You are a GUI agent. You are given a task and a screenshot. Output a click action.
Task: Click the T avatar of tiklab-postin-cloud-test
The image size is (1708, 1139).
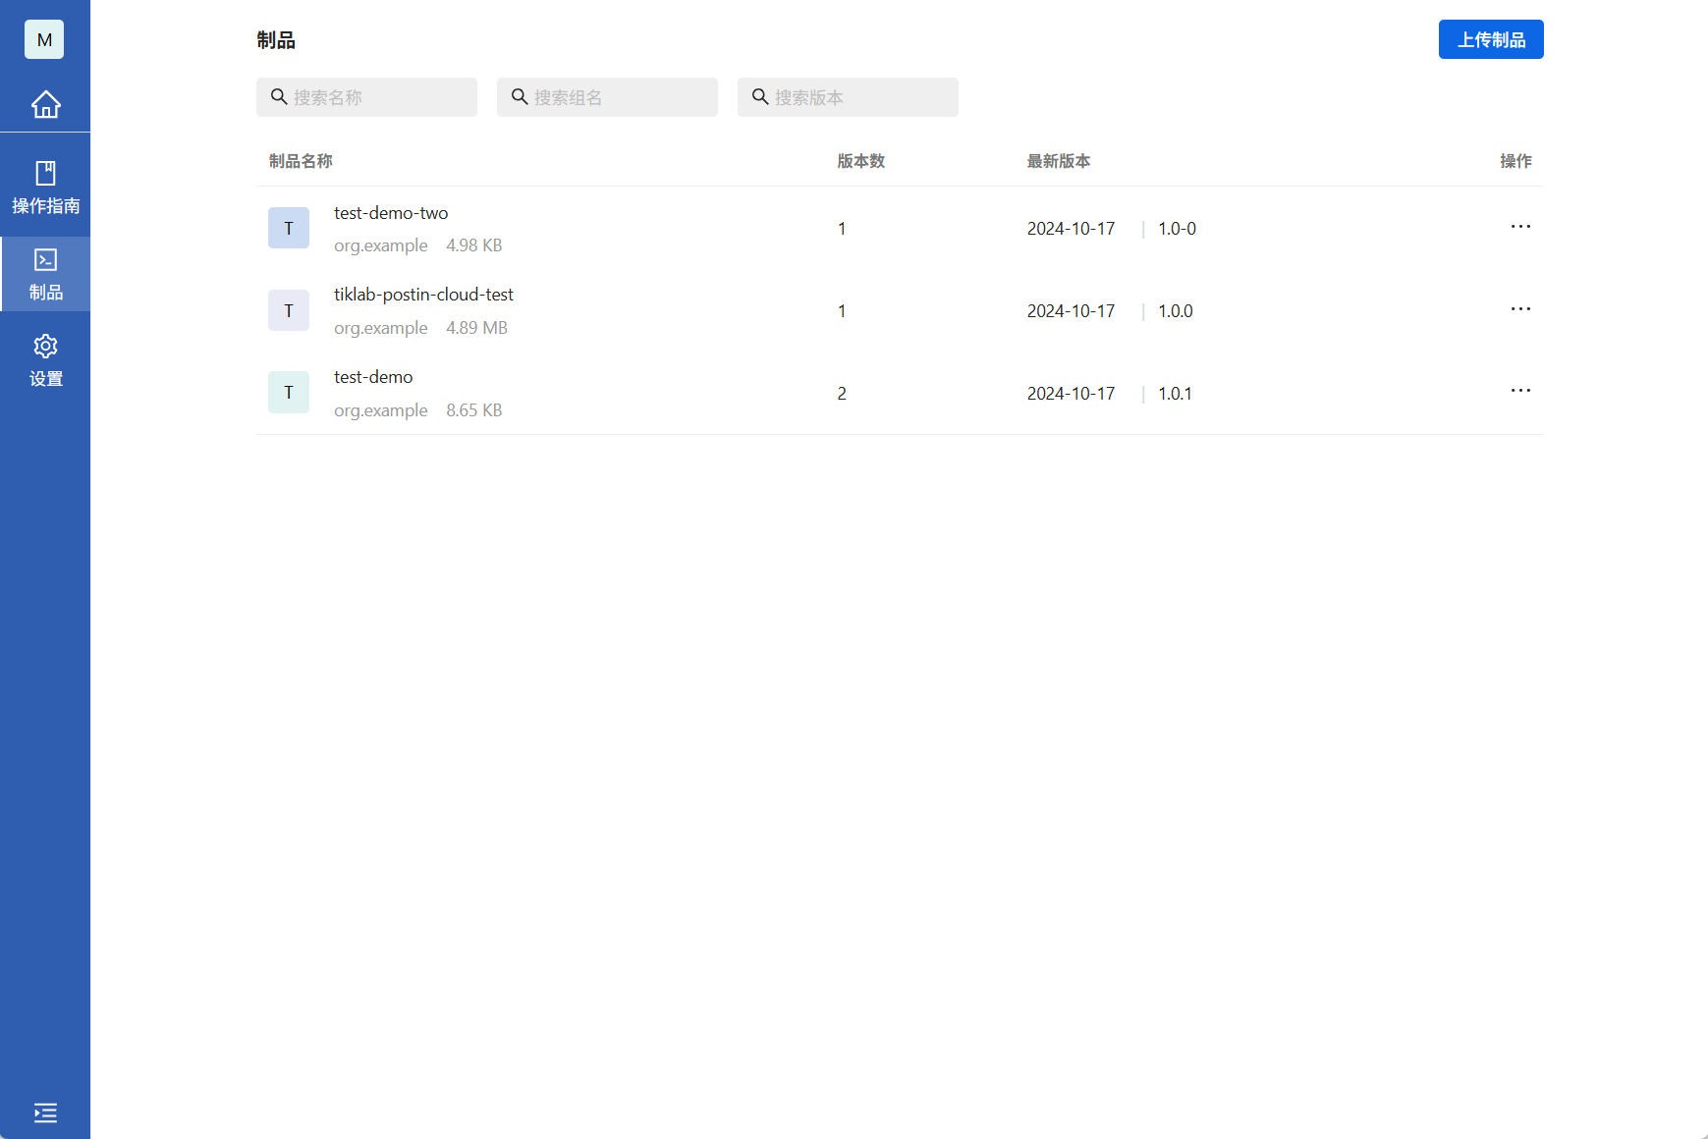(289, 310)
